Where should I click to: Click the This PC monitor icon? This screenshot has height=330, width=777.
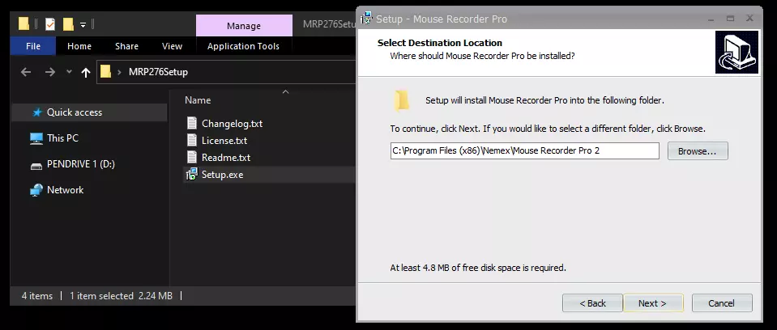pyautogui.click(x=36, y=138)
